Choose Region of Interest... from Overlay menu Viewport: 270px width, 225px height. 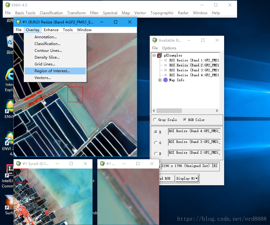click(x=55, y=71)
